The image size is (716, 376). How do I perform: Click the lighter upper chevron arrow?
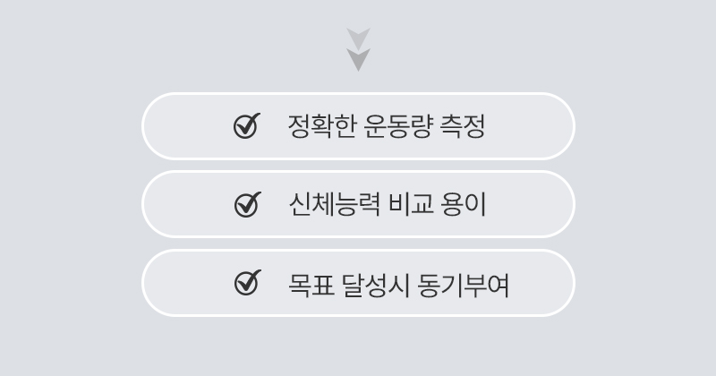(358, 38)
